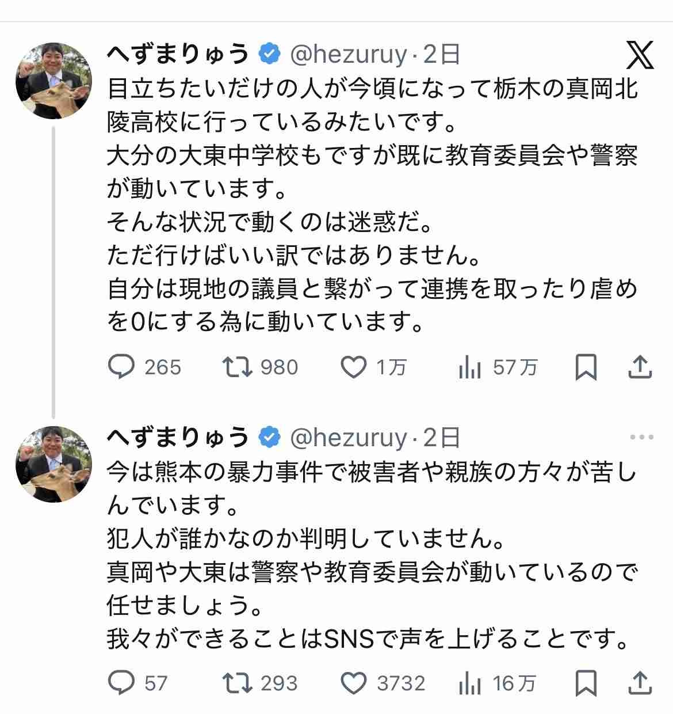This screenshot has height=714, width=673.
Task: Share the second tweet
Action: click(639, 683)
